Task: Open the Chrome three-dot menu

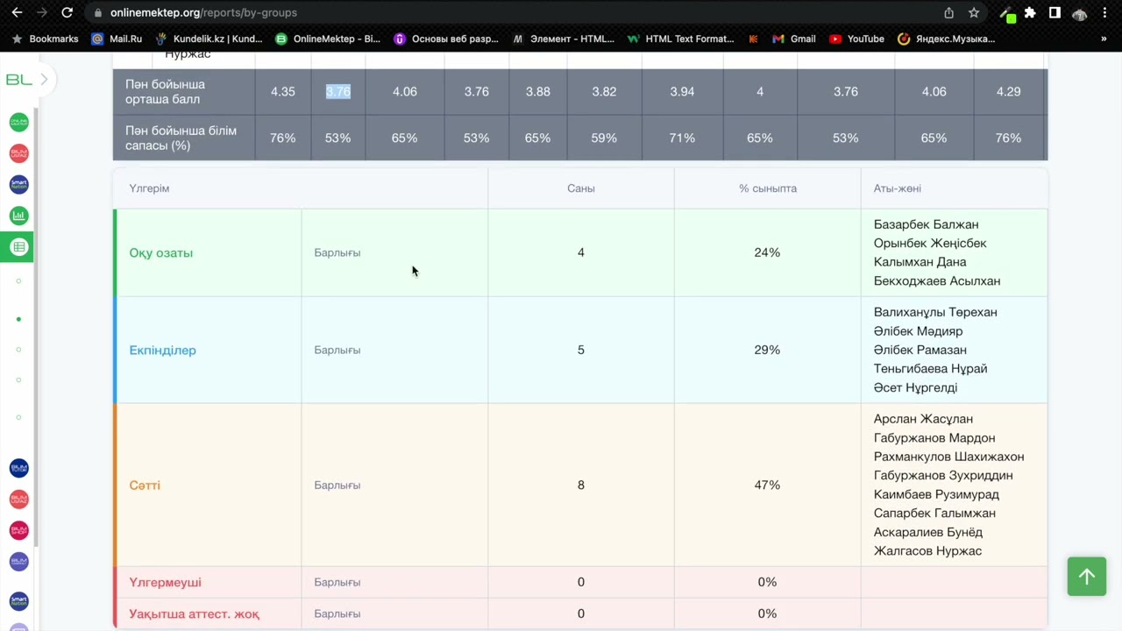Action: click(1105, 13)
